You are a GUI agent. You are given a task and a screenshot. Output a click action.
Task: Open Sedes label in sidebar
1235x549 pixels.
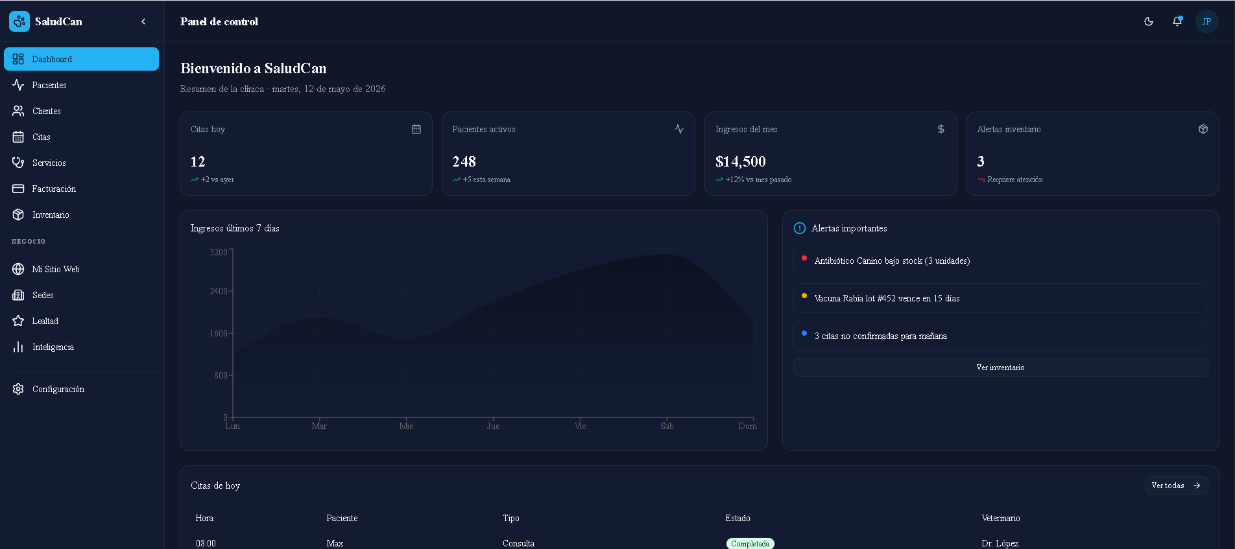click(x=43, y=295)
